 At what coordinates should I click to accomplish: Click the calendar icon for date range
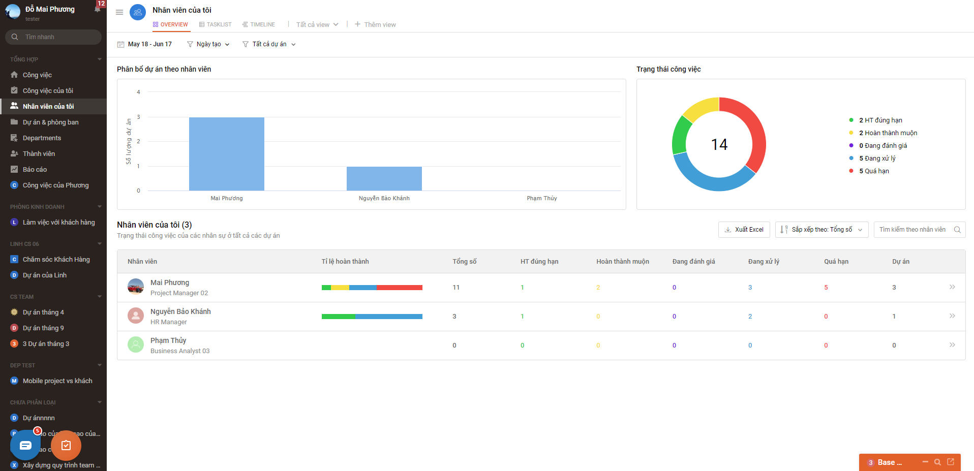point(120,44)
